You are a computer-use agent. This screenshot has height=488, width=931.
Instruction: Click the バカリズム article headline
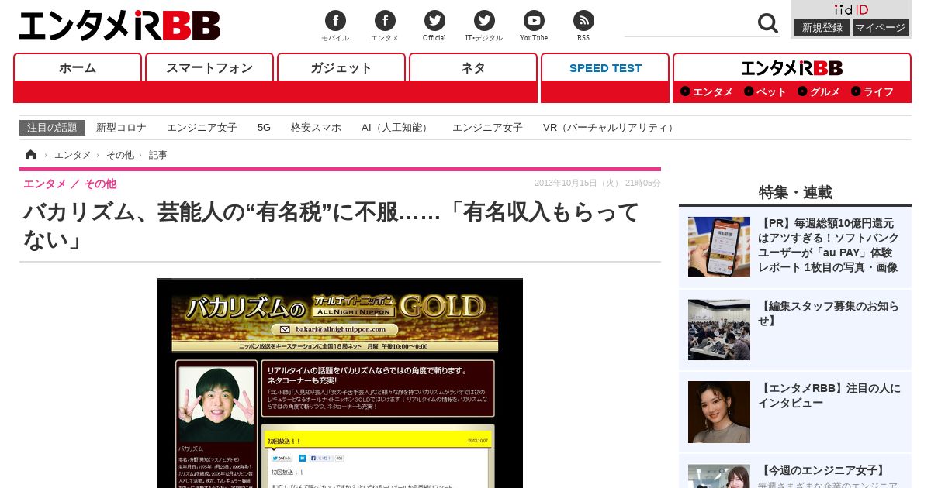(331, 225)
